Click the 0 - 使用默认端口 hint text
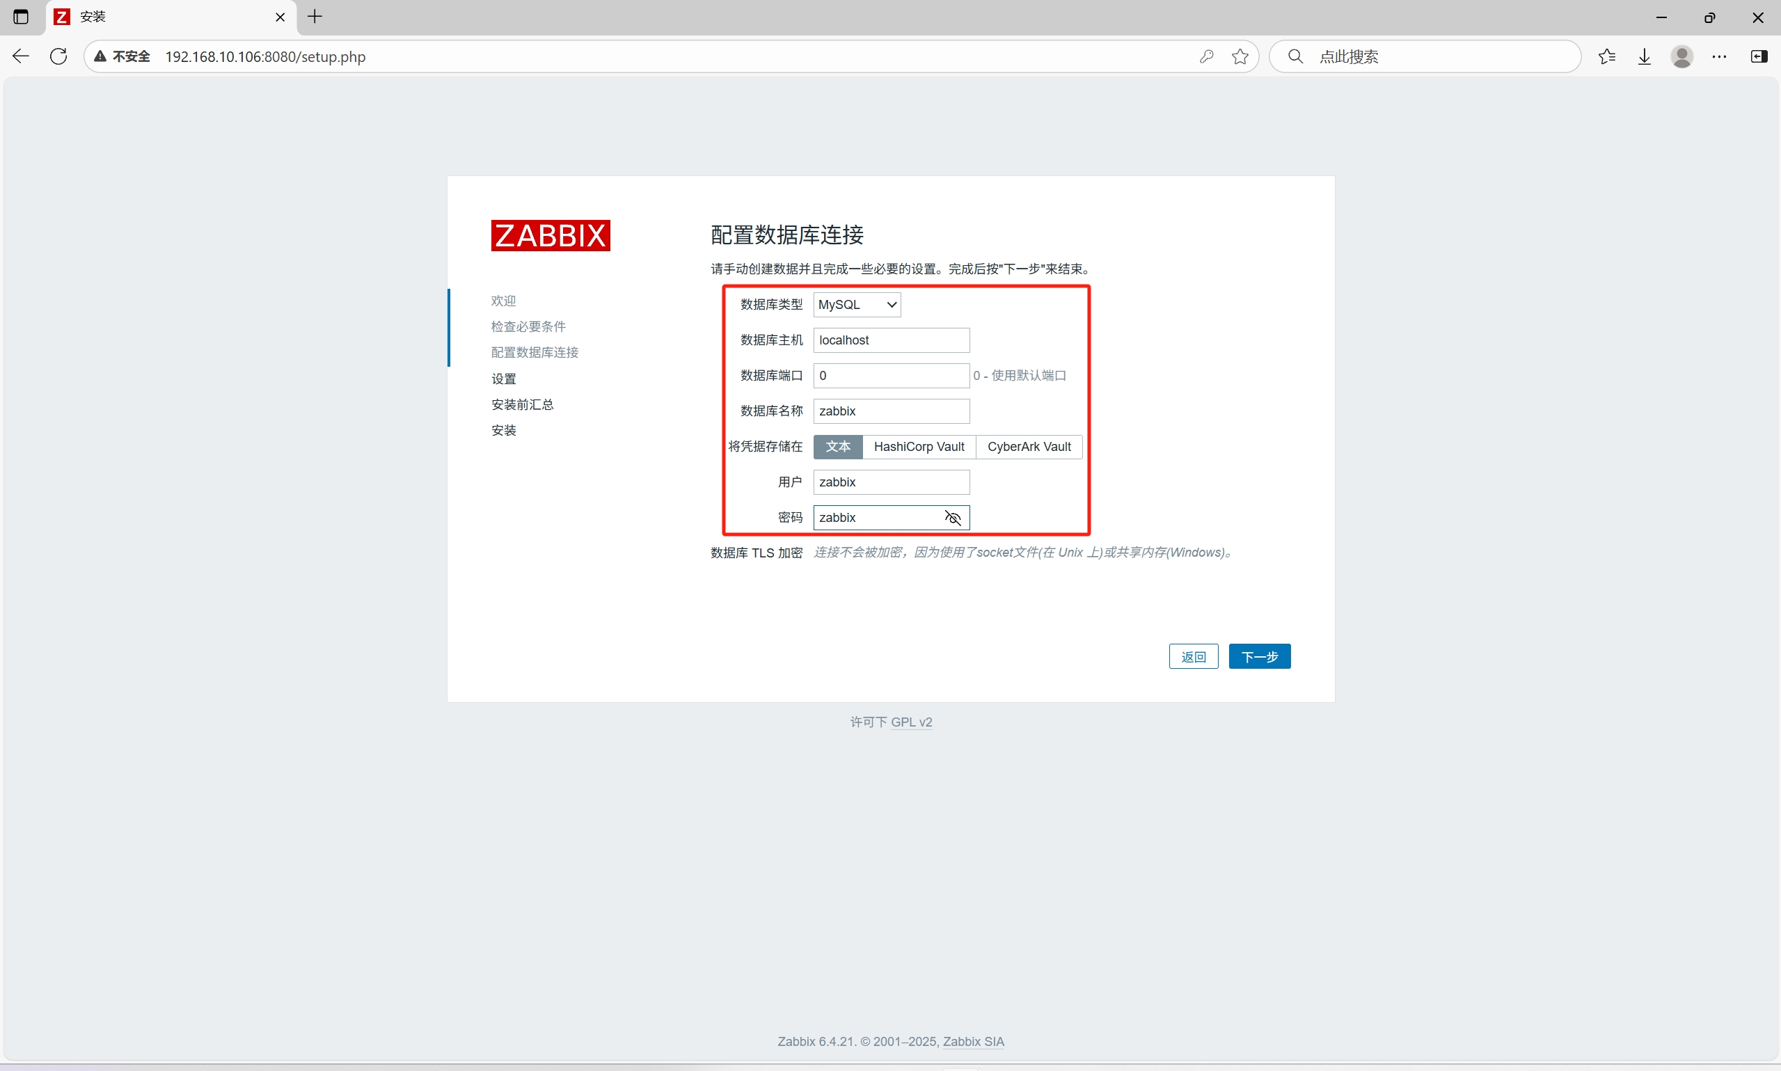1781x1071 pixels. [1019, 375]
